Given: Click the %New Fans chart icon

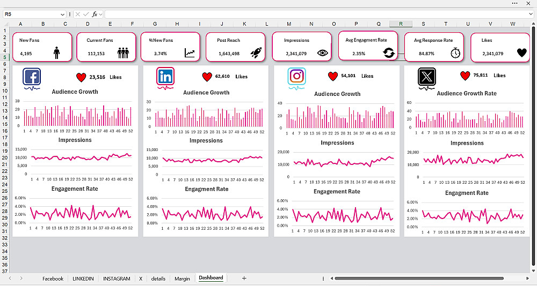Looking at the screenshot, I should point(190,53).
